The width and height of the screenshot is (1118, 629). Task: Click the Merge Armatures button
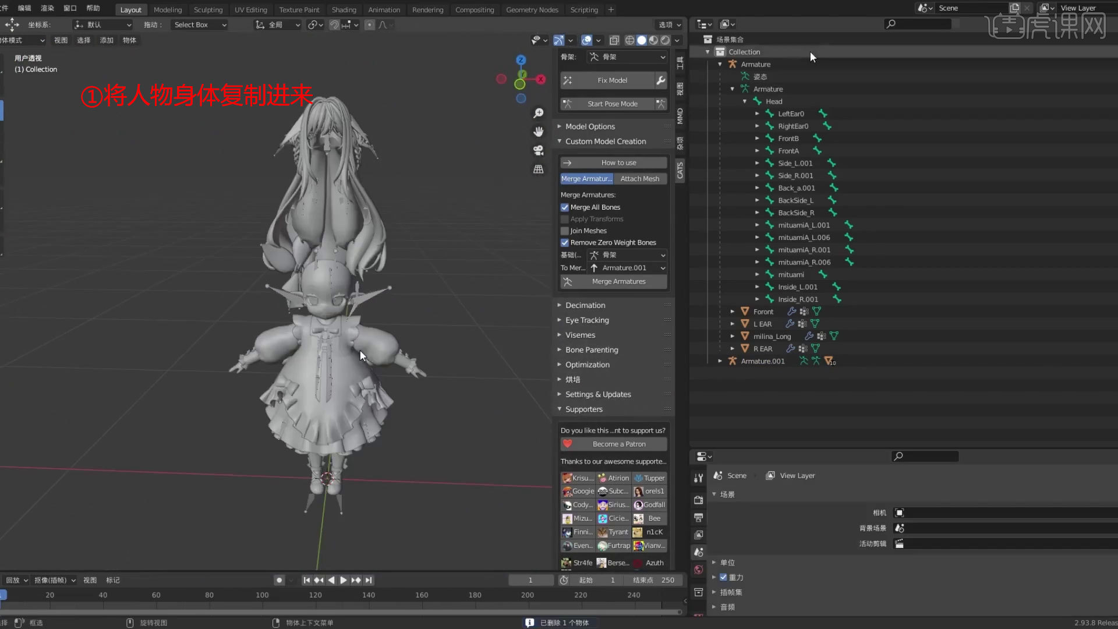click(618, 281)
